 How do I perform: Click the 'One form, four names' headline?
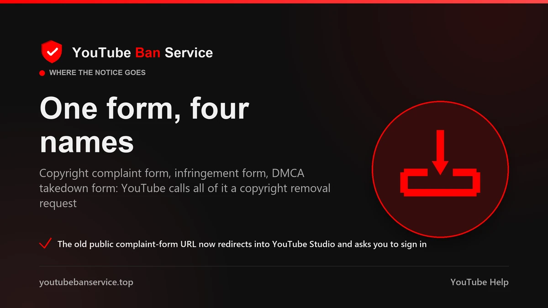[x=144, y=125]
